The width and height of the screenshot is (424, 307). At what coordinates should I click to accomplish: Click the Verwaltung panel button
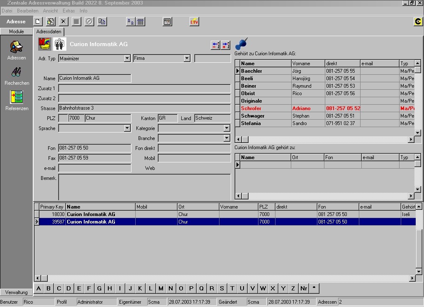click(17, 292)
